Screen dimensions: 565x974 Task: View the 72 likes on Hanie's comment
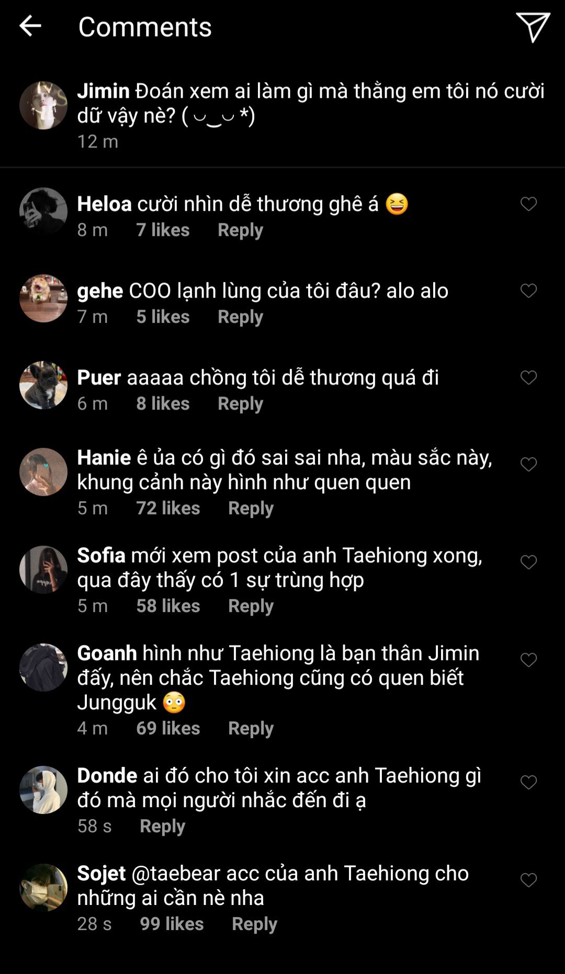point(168,508)
